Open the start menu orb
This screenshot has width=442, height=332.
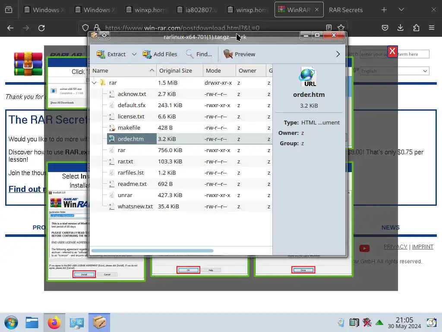pos(11,322)
